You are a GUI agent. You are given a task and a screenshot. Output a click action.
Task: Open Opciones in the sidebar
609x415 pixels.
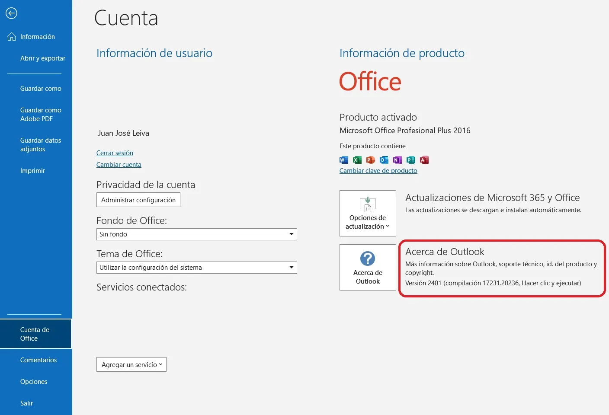[x=34, y=382]
